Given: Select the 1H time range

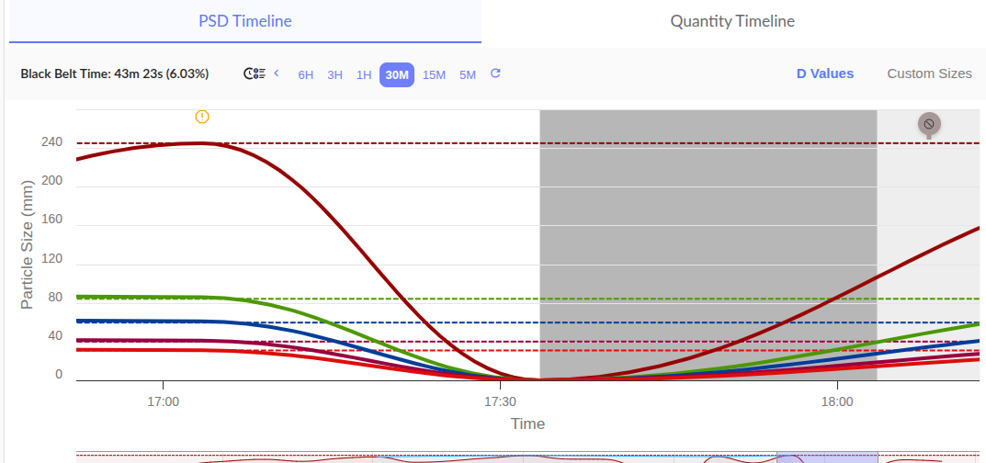Looking at the screenshot, I should tap(364, 74).
